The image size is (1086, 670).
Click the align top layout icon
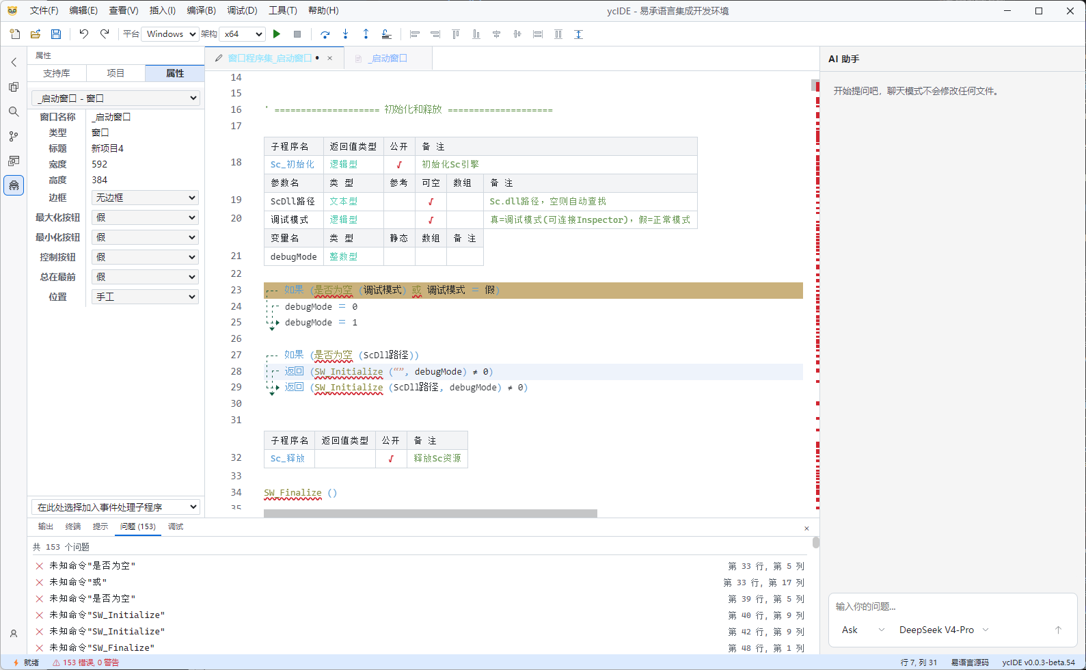click(456, 34)
